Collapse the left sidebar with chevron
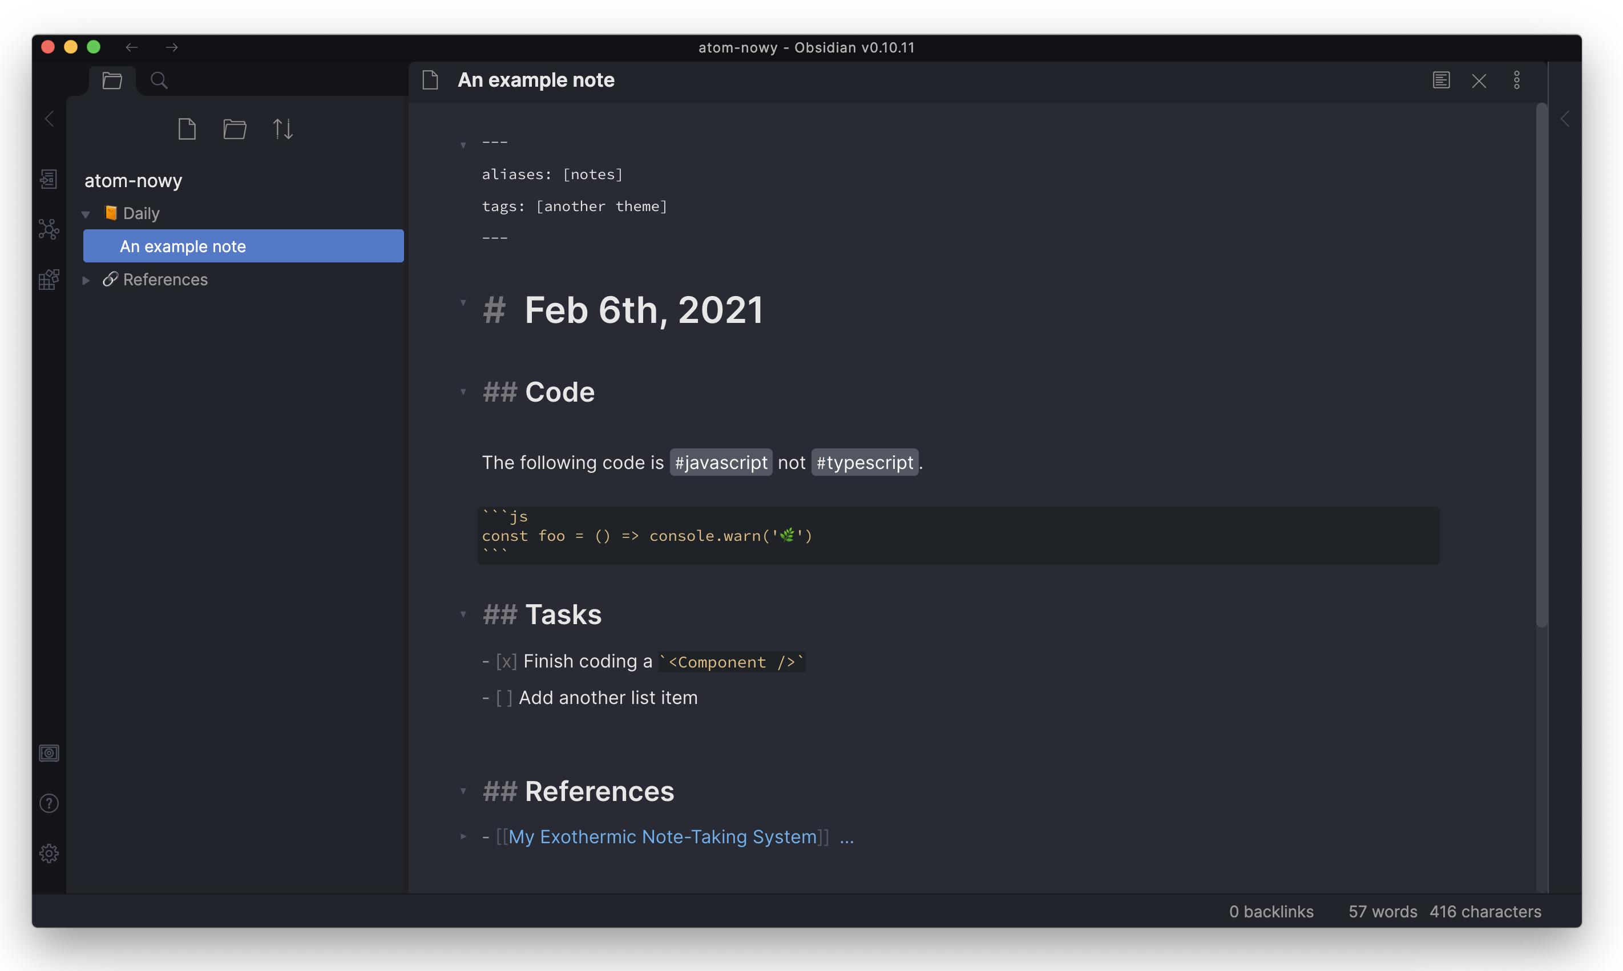Screen dimensions: 1623x971 50,119
